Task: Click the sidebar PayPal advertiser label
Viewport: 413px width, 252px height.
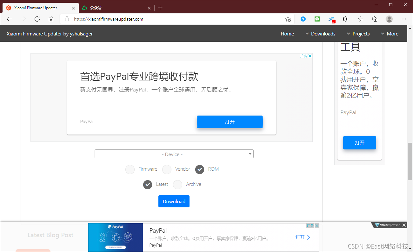Action: point(348,113)
